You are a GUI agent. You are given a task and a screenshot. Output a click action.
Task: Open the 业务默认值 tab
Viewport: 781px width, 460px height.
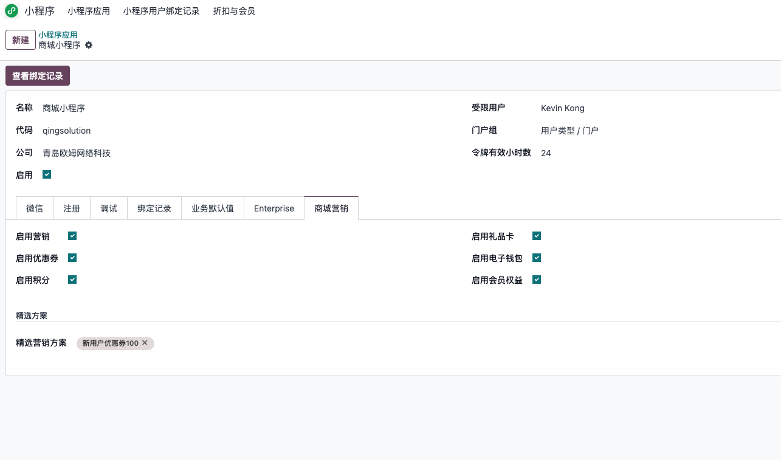[x=213, y=208]
